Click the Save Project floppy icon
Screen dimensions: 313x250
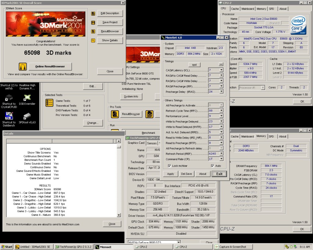(x=93, y=23)
